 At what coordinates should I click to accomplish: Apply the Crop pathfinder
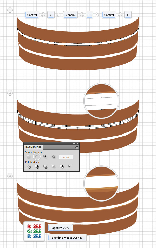(54, 166)
